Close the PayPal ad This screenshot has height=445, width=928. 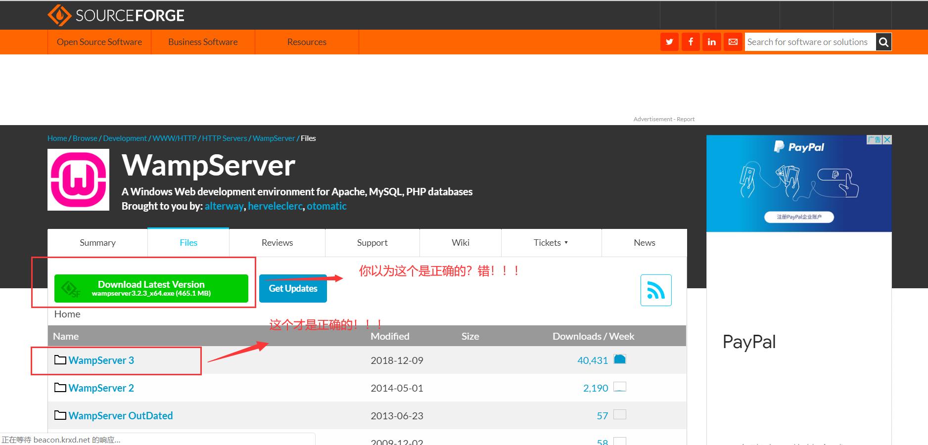point(887,140)
